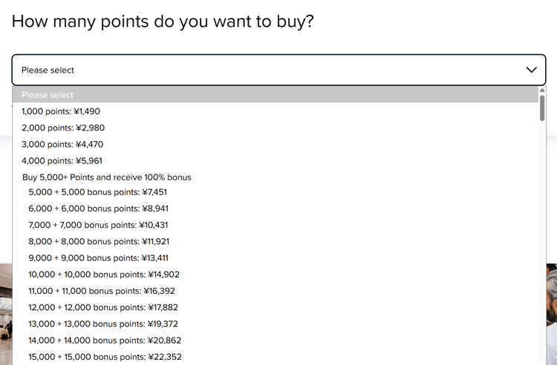The image size is (557, 365).
Task: Click the dropdown list scrollbar thumb
Action: [542, 108]
